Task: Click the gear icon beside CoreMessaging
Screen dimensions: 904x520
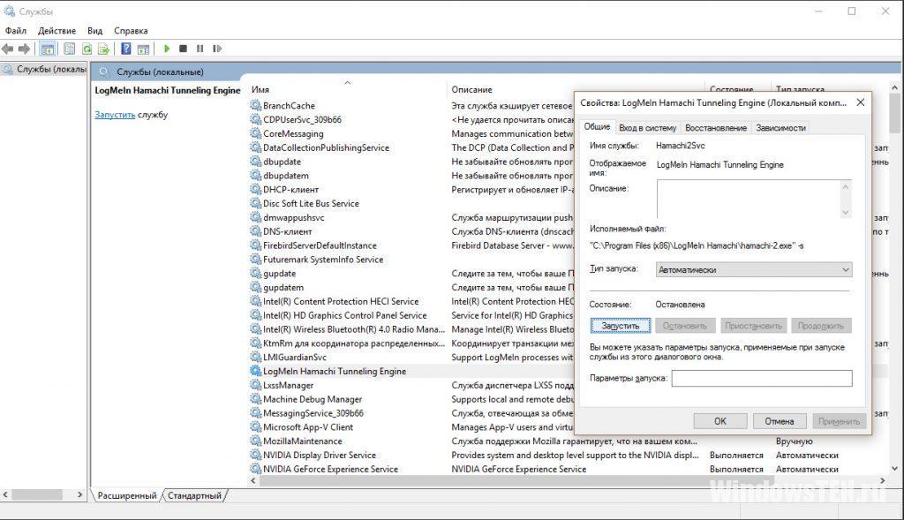Action: [x=255, y=133]
